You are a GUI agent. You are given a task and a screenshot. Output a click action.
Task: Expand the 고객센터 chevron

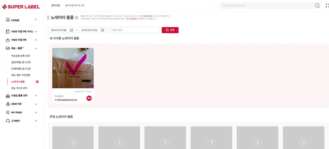[x=36, y=121]
